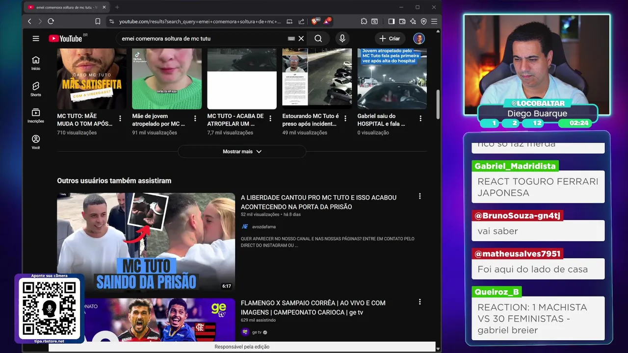Toggle the browser sidebar panel
The image size is (628, 353).
pos(392,22)
